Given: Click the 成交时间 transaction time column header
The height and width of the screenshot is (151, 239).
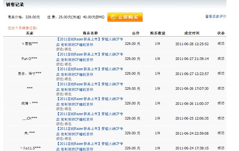Looking at the screenshot, I should point(192,33).
